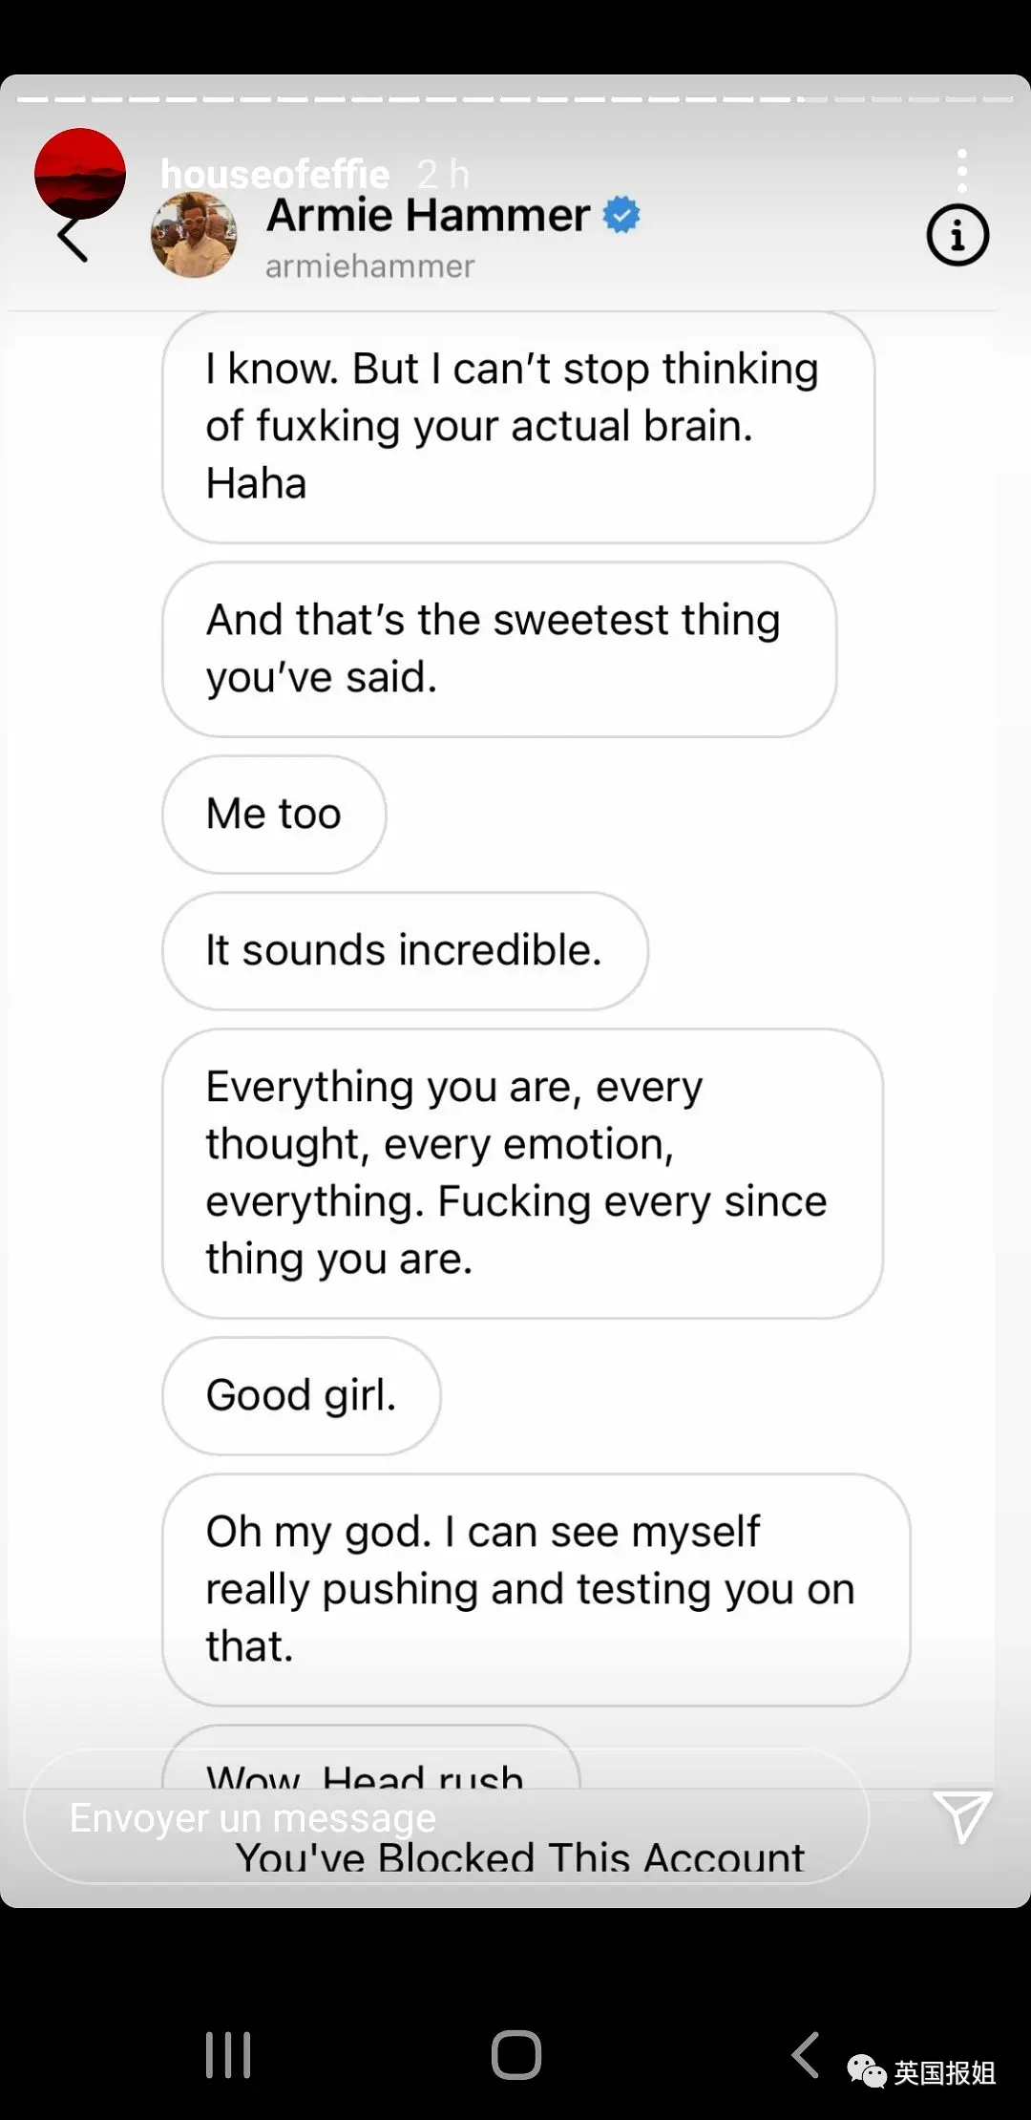Tap the 'It sounds incredible.' message
Screen dimensions: 1031x2120
click(x=404, y=951)
